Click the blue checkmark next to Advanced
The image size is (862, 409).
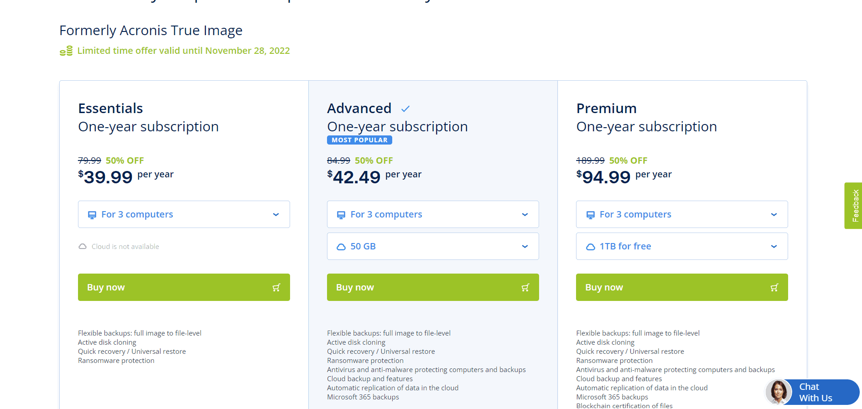pos(405,109)
